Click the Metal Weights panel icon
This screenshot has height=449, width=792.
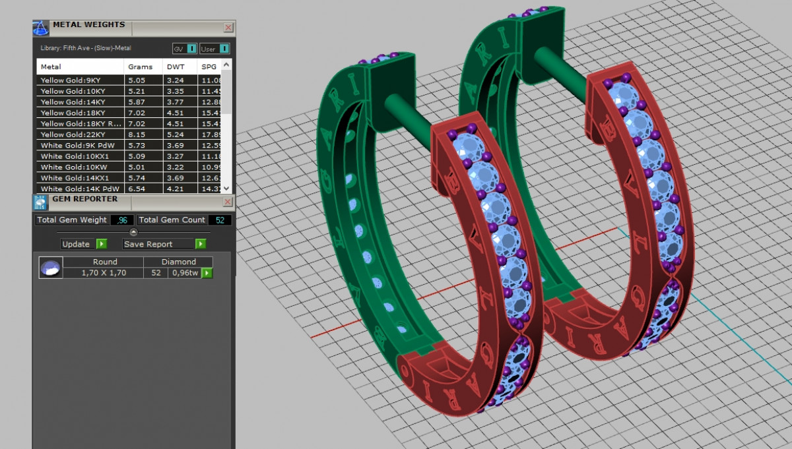41,28
